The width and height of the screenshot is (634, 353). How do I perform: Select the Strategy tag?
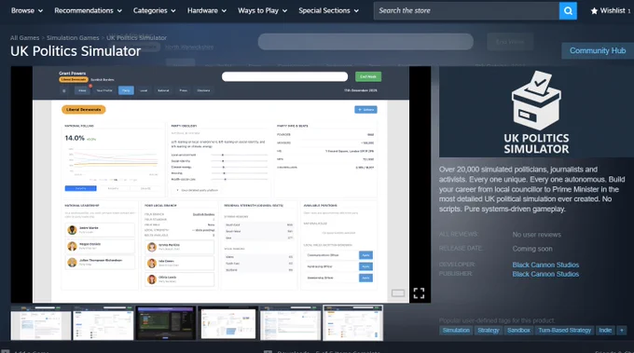(x=489, y=331)
